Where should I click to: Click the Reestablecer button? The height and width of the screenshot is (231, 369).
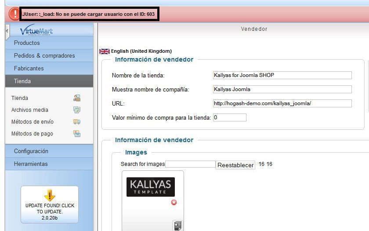coord(235,165)
